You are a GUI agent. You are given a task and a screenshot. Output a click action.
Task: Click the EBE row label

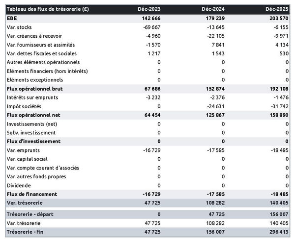pos(12,18)
